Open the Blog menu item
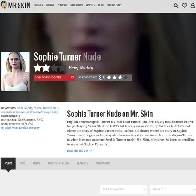 (x=101, y=5)
